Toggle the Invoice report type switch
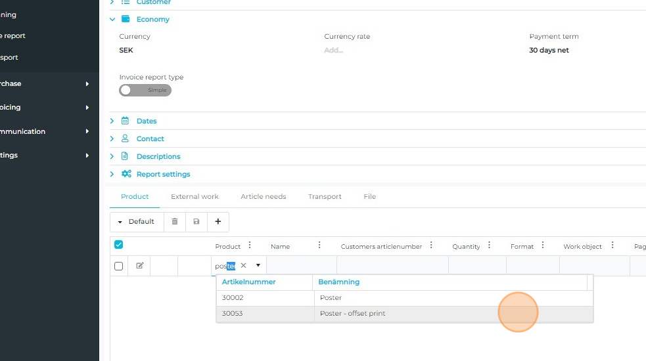The width and height of the screenshot is (646, 361). pos(145,91)
